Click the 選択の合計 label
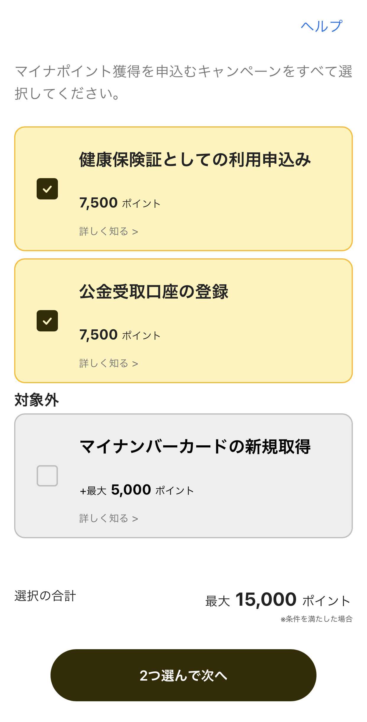The height and width of the screenshot is (722, 367). click(45, 596)
